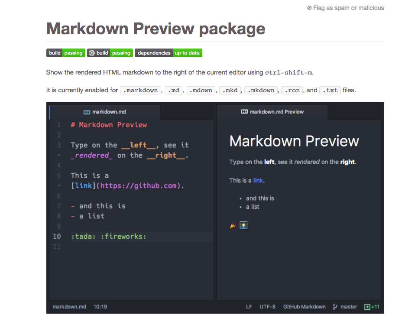Screen dimensions: 402x321
Task: Switch to the markdown.md Preview tab
Action: [272, 112]
